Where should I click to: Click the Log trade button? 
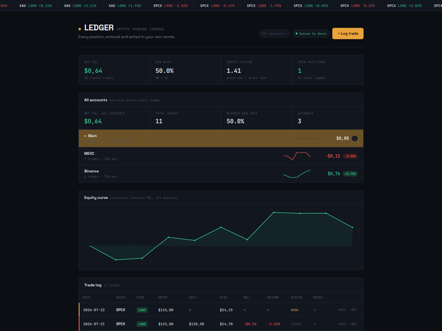click(348, 33)
